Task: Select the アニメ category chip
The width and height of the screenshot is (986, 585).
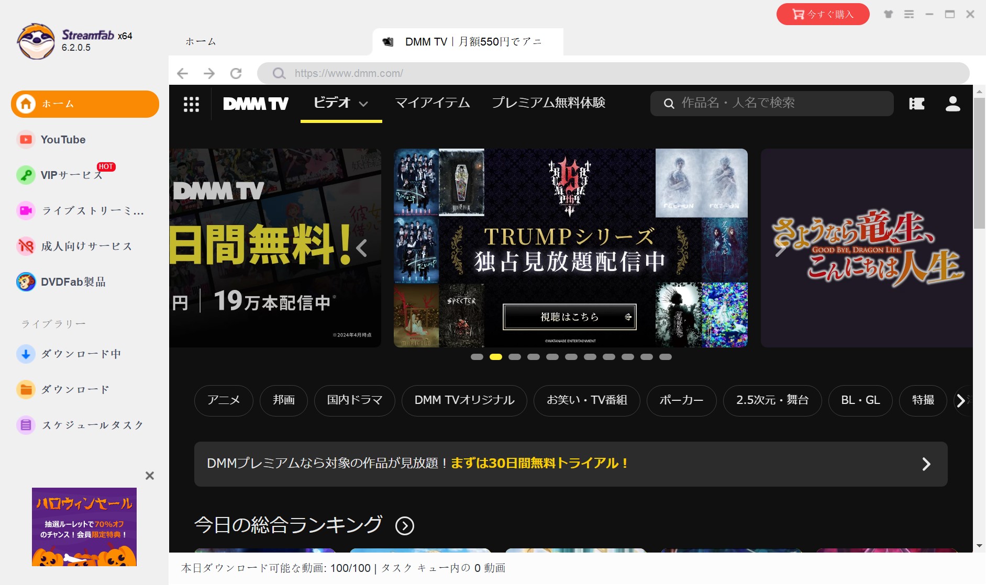Action: 224,401
